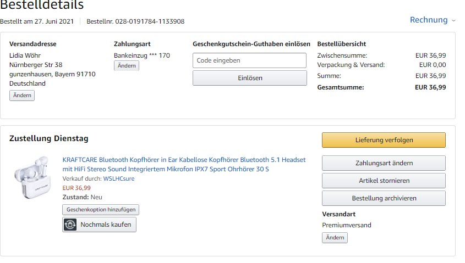Click Zahlungsart ändern button
Screen dimensions: 465x263
point(384,163)
